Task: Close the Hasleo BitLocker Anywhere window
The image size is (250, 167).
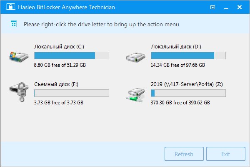Action: [x=239, y=8]
